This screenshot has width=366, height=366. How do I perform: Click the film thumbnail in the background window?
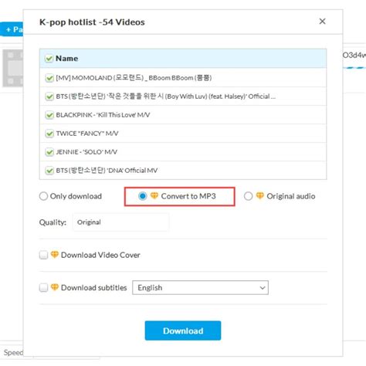[x=13, y=68]
